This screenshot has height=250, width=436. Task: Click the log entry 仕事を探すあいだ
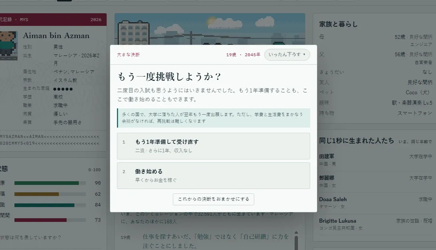tap(216, 241)
